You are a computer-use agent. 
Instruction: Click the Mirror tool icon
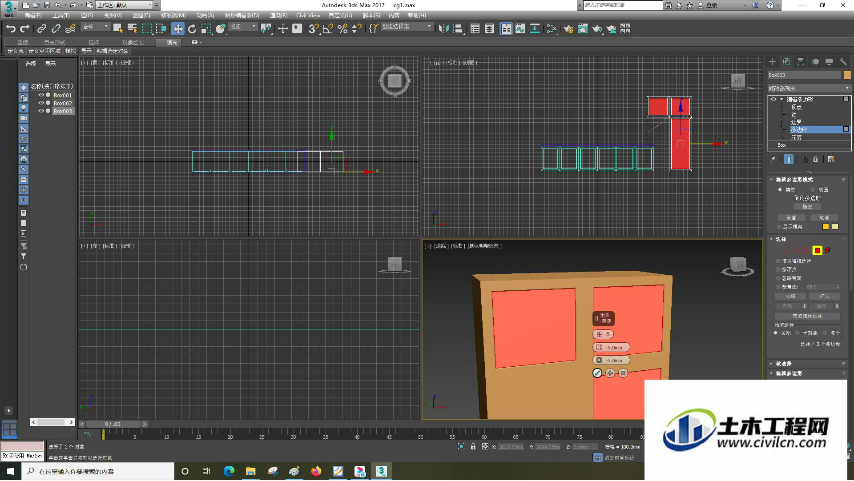(x=443, y=29)
